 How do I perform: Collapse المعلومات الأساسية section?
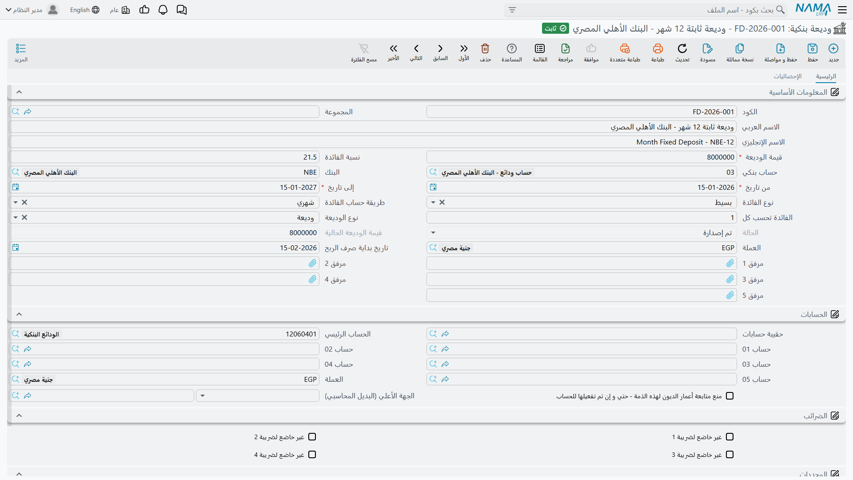coord(19,92)
